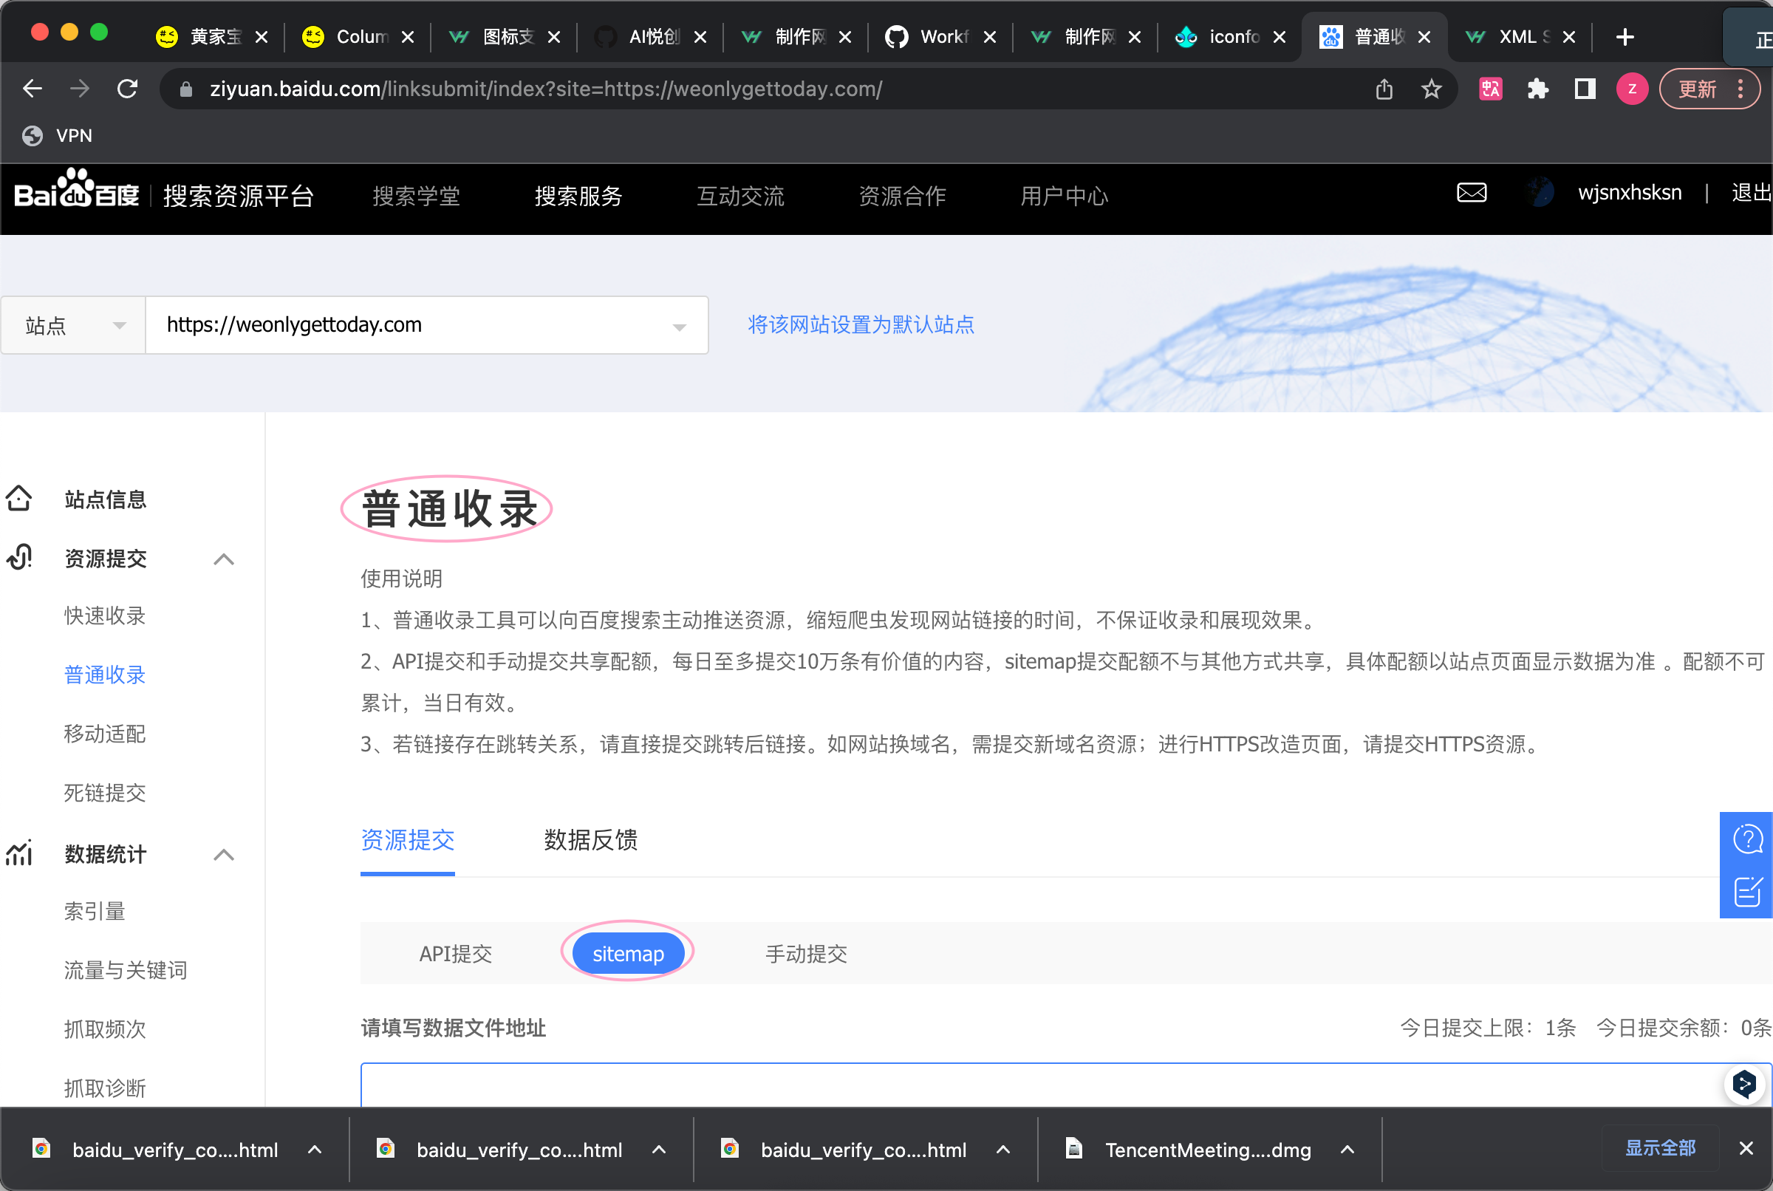Image resolution: width=1773 pixels, height=1191 pixels.
Task: Choose the sitemap submission method
Action: pos(628,954)
